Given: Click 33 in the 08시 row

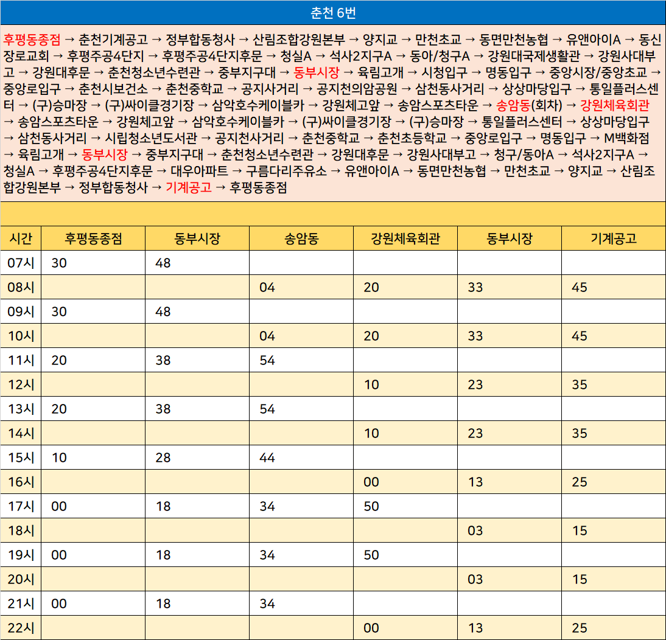Looking at the screenshot, I should pyautogui.click(x=475, y=287).
